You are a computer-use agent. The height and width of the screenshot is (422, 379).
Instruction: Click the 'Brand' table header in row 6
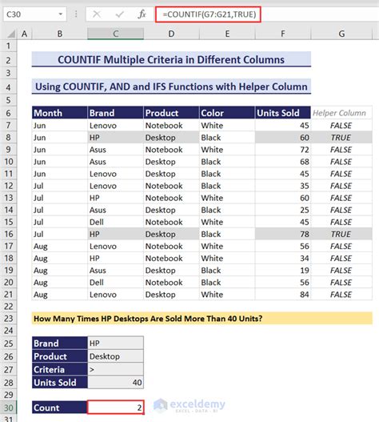click(116, 113)
